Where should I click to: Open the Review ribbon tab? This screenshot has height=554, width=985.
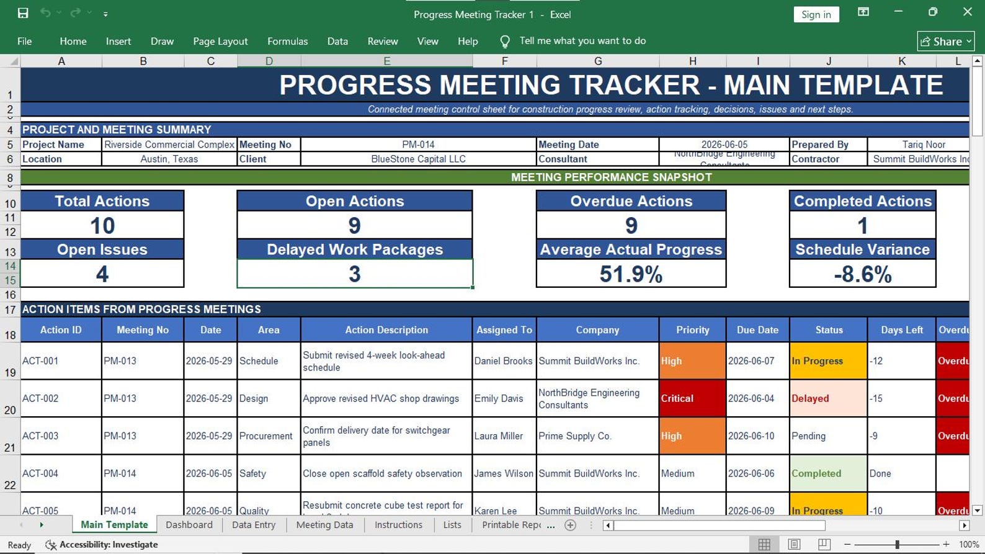point(383,42)
